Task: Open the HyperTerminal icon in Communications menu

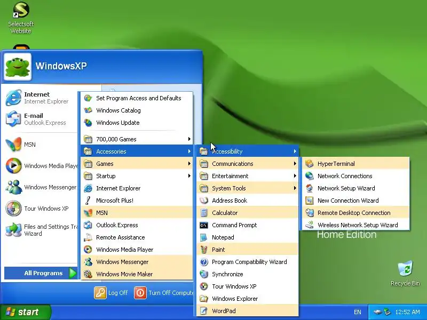Action: coord(310,164)
